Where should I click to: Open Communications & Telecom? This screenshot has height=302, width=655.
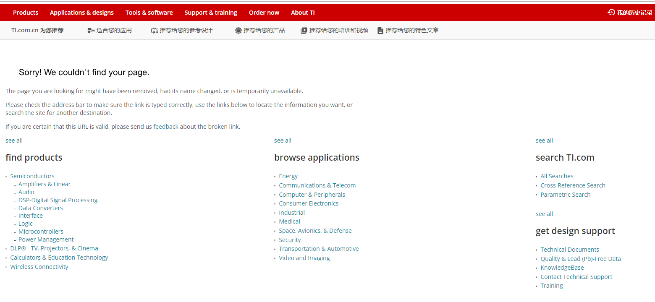point(317,185)
